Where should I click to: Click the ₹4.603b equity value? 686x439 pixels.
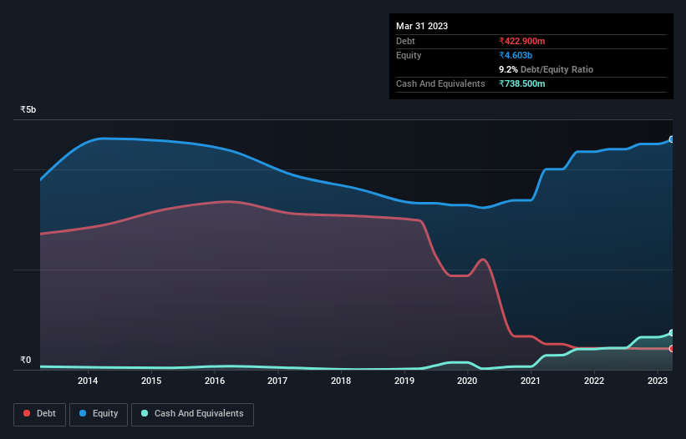coord(516,55)
